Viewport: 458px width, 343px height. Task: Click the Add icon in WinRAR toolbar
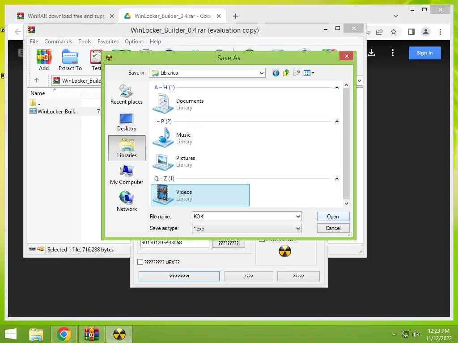44,60
